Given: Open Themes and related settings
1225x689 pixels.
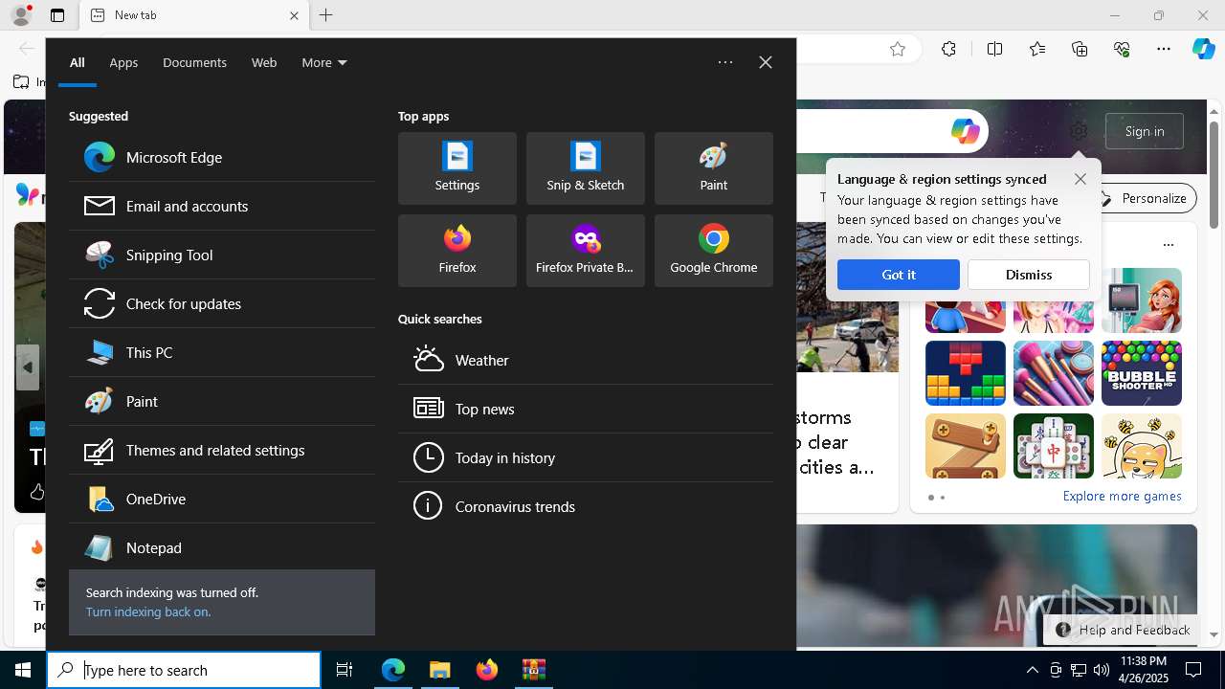Looking at the screenshot, I should click(222, 450).
